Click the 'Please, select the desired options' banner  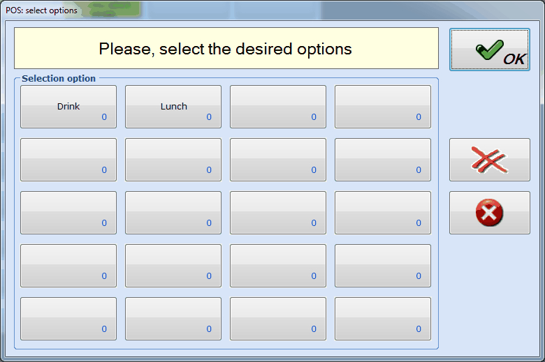[x=226, y=49]
